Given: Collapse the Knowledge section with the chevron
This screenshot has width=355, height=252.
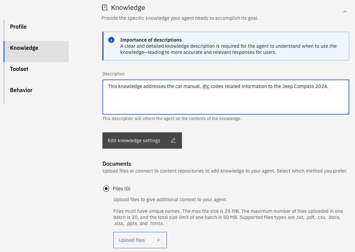Looking at the screenshot, I should point(345,12).
